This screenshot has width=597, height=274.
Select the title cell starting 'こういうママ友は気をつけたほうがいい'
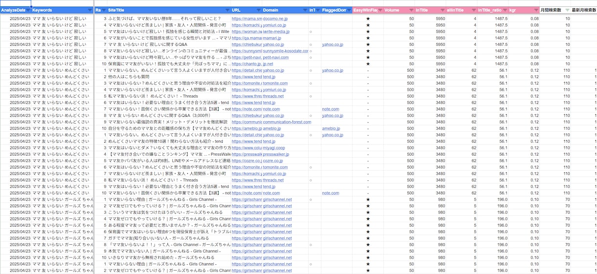point(169,212)
